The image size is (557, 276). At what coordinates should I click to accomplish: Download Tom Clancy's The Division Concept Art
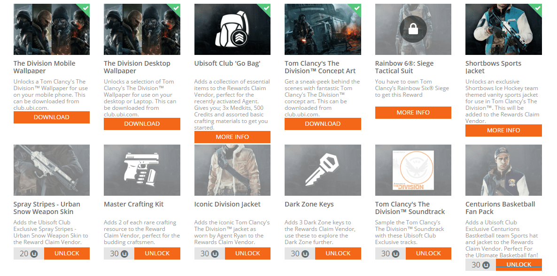pos(323,124)
